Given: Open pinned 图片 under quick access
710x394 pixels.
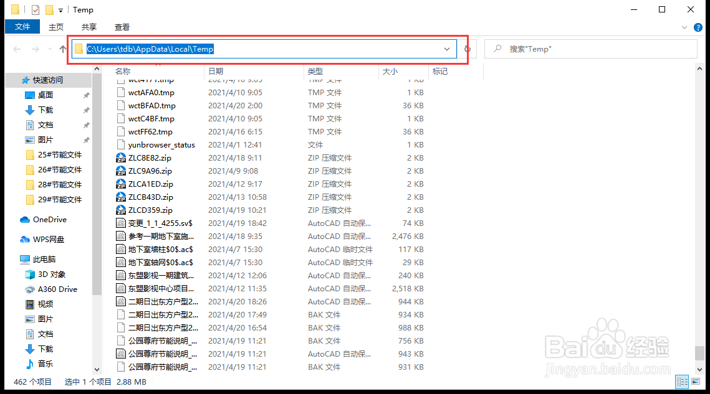Looking at the screenshot, I should [x=46, y=140].
